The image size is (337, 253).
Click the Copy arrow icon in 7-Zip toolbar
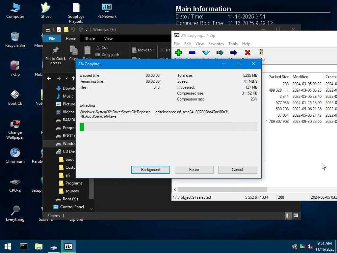220,52
